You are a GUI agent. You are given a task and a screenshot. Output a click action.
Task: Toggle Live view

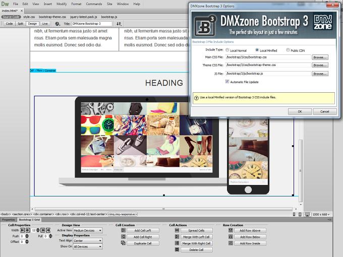click(45, 24)
